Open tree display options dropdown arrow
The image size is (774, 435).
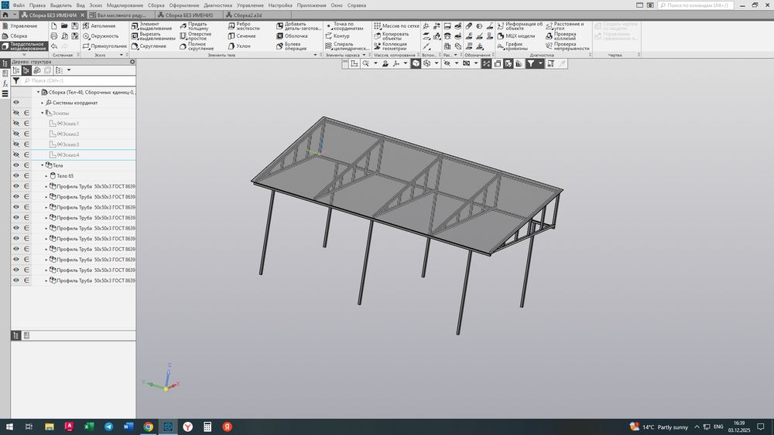[69, 70]
